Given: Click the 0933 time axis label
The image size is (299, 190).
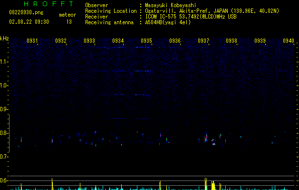Looking at the screenshot, I should [x=89, y=41].
